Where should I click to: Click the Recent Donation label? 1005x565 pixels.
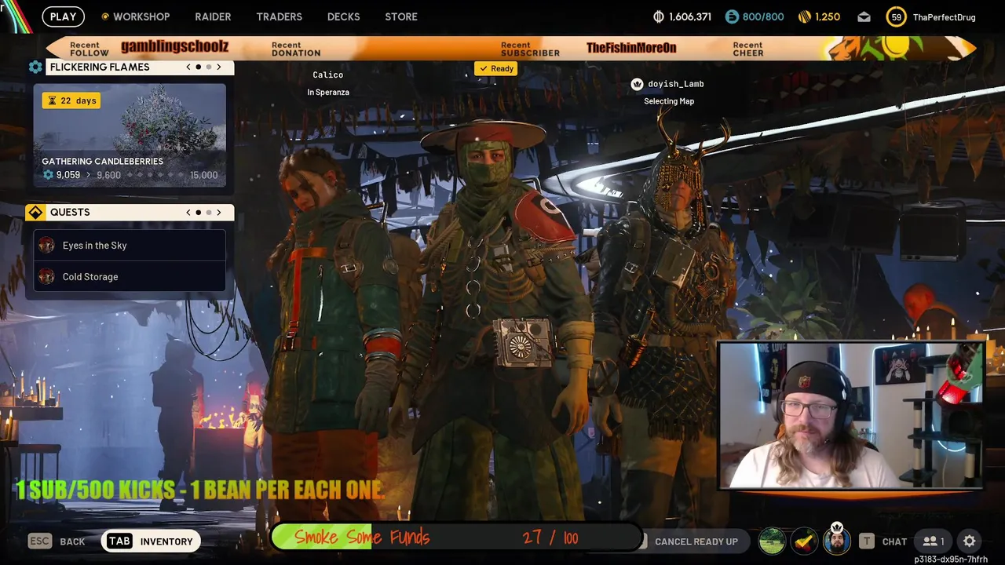coord(296,49)
